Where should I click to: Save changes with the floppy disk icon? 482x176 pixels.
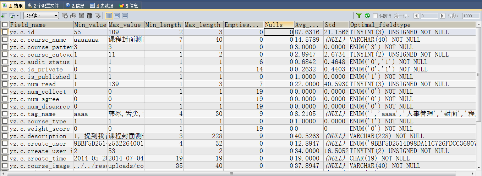tap(81, 16)
